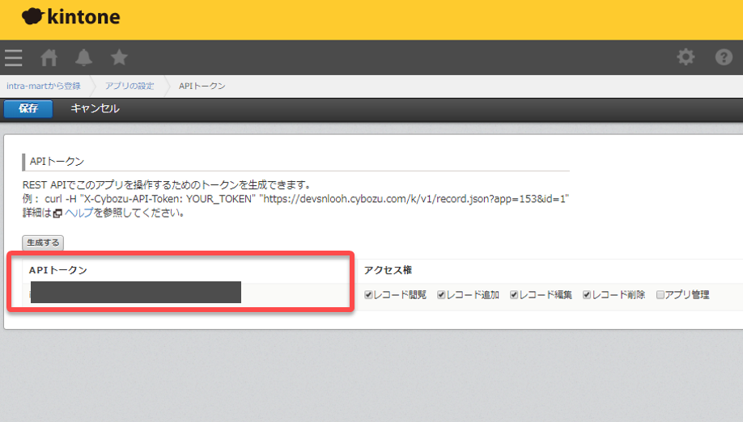Enable the アプリ管理 checkbox
This screenshot has height=422, width=743.
[x=660, y=295]
